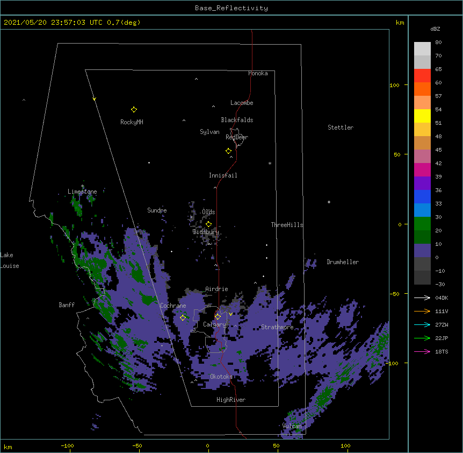The height and width of the screenshot is (453, 463).
Task: Click the Sundre town label
Action: coord(157,210)
